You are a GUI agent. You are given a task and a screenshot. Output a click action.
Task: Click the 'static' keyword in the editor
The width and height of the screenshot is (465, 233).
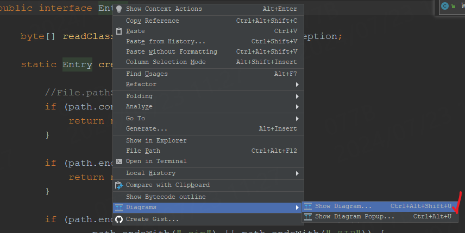tap(39, 64)
